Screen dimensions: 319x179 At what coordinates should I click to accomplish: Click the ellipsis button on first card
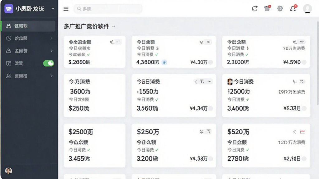click(118, 42)
